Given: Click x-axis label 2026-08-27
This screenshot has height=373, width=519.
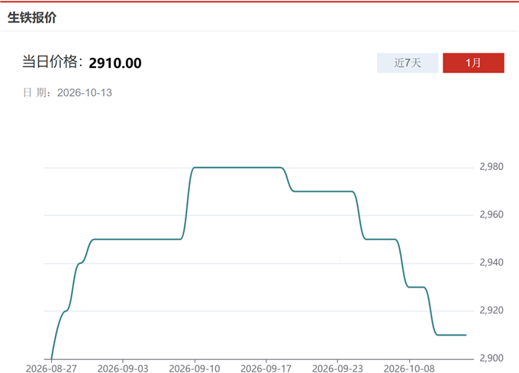Looking at the screenshot, I should pyautogui.click(x=51, y=368).
